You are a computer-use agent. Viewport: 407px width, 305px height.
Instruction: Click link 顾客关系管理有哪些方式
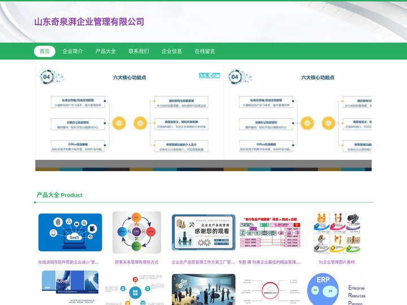tap(137, 262)
